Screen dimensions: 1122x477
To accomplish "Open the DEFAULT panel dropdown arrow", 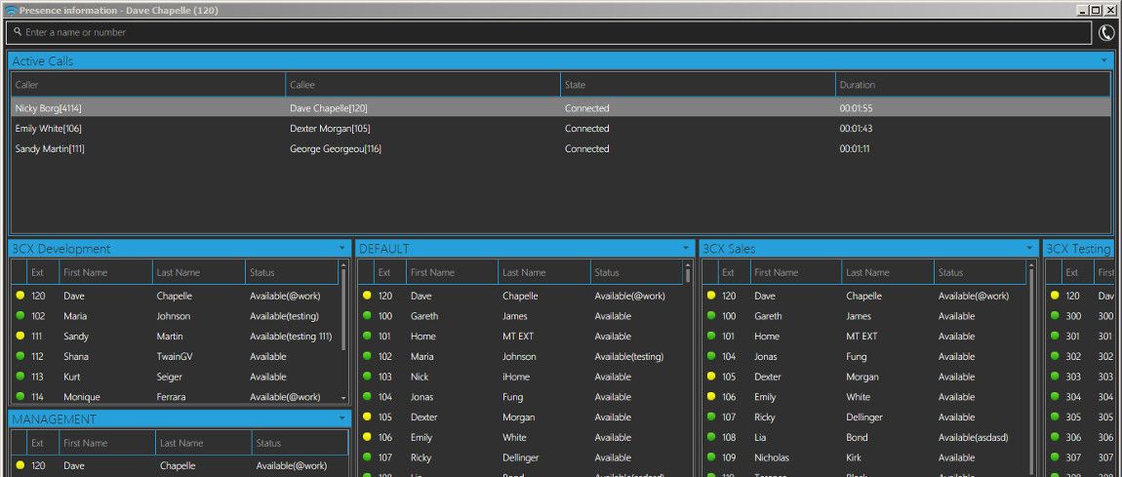I will point(686,248).
